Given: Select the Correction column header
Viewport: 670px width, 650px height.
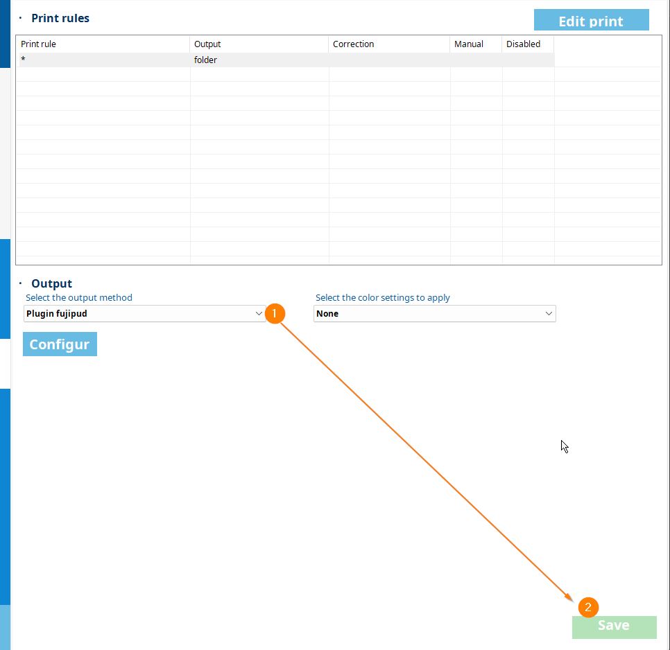Looking at the screenshot, I should click(389, 44).
